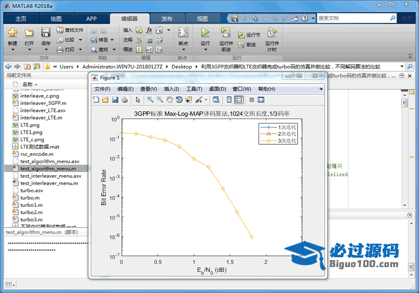Click the insert function fx icon
The image size is (419, 293).
149,30
